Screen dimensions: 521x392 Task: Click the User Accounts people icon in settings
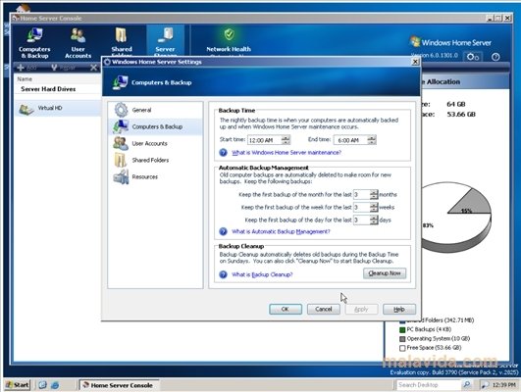[121, 143]
